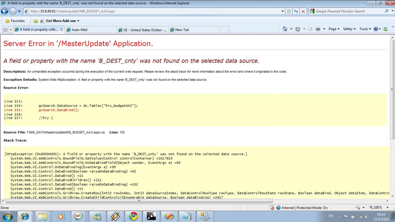The height and width of the screenshot is (222, 395).
Task: Click the Add to Favorites Bar icon
Action: (36, 21)
